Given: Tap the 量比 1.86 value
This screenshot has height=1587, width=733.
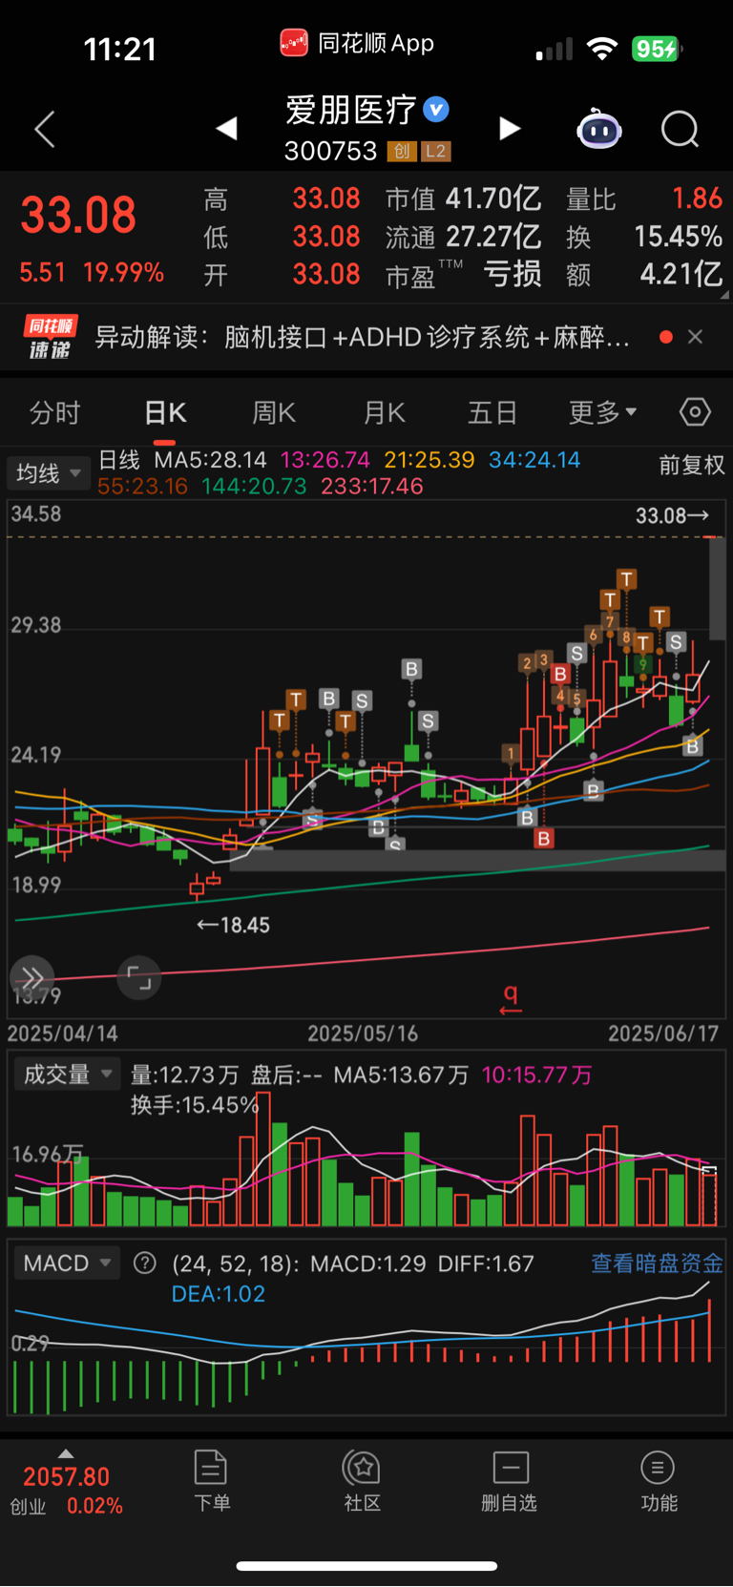Looking at the screenshot, I should pyautogui.click(x=644, y=198).
